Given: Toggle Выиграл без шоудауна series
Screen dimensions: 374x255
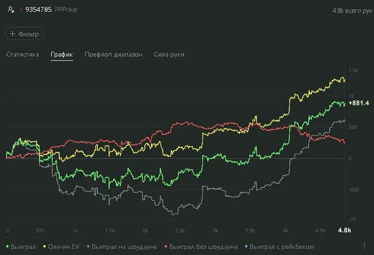Looking at the screenshot, I should [202, 247].
